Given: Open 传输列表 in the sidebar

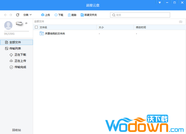Looking at the screenshot, I should [x=13, y=48].
